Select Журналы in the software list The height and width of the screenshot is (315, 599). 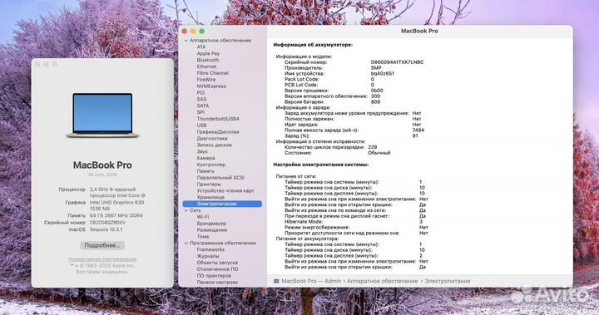coord(208,256)
